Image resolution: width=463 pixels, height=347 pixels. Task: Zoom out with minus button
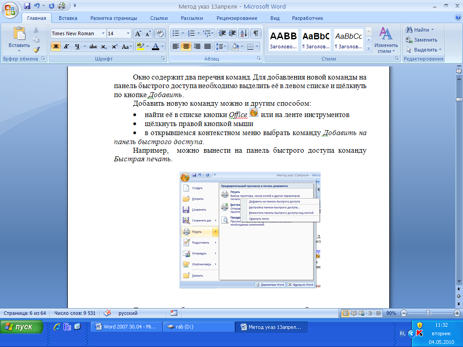click(404, 313)
